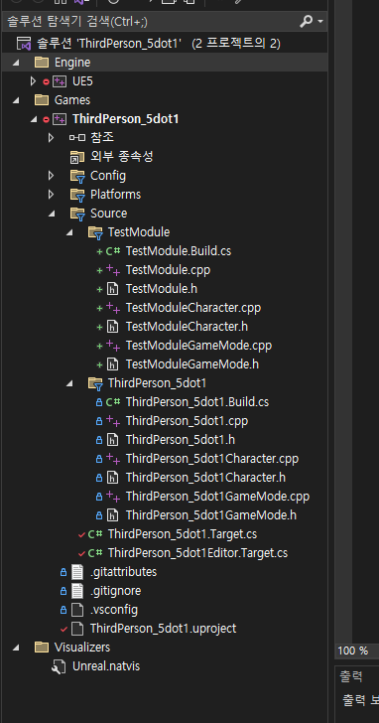Click the Unreal.natvis wrench icon
Screen dimensions: 379x723
pos(60,666)
